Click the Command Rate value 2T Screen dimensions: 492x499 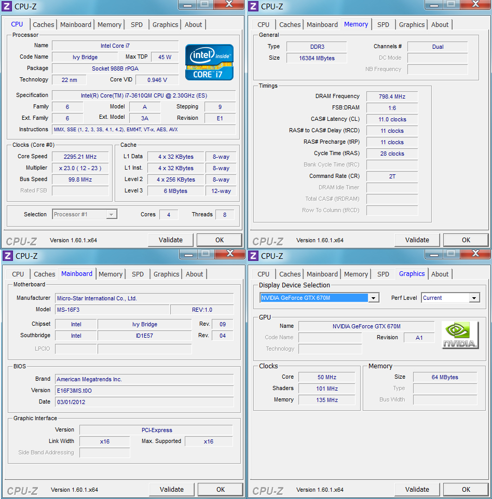coord(392,176)
